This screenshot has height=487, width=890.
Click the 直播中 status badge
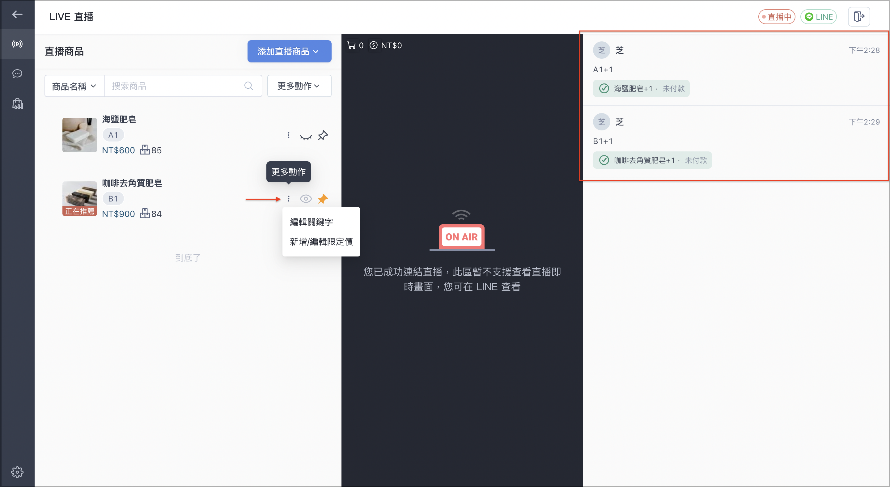pyautogui.click(x=777, y=17)
